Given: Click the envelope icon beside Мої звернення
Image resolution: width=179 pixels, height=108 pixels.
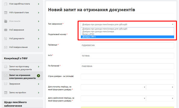Looking at the screenshot, I should point(6,30).
